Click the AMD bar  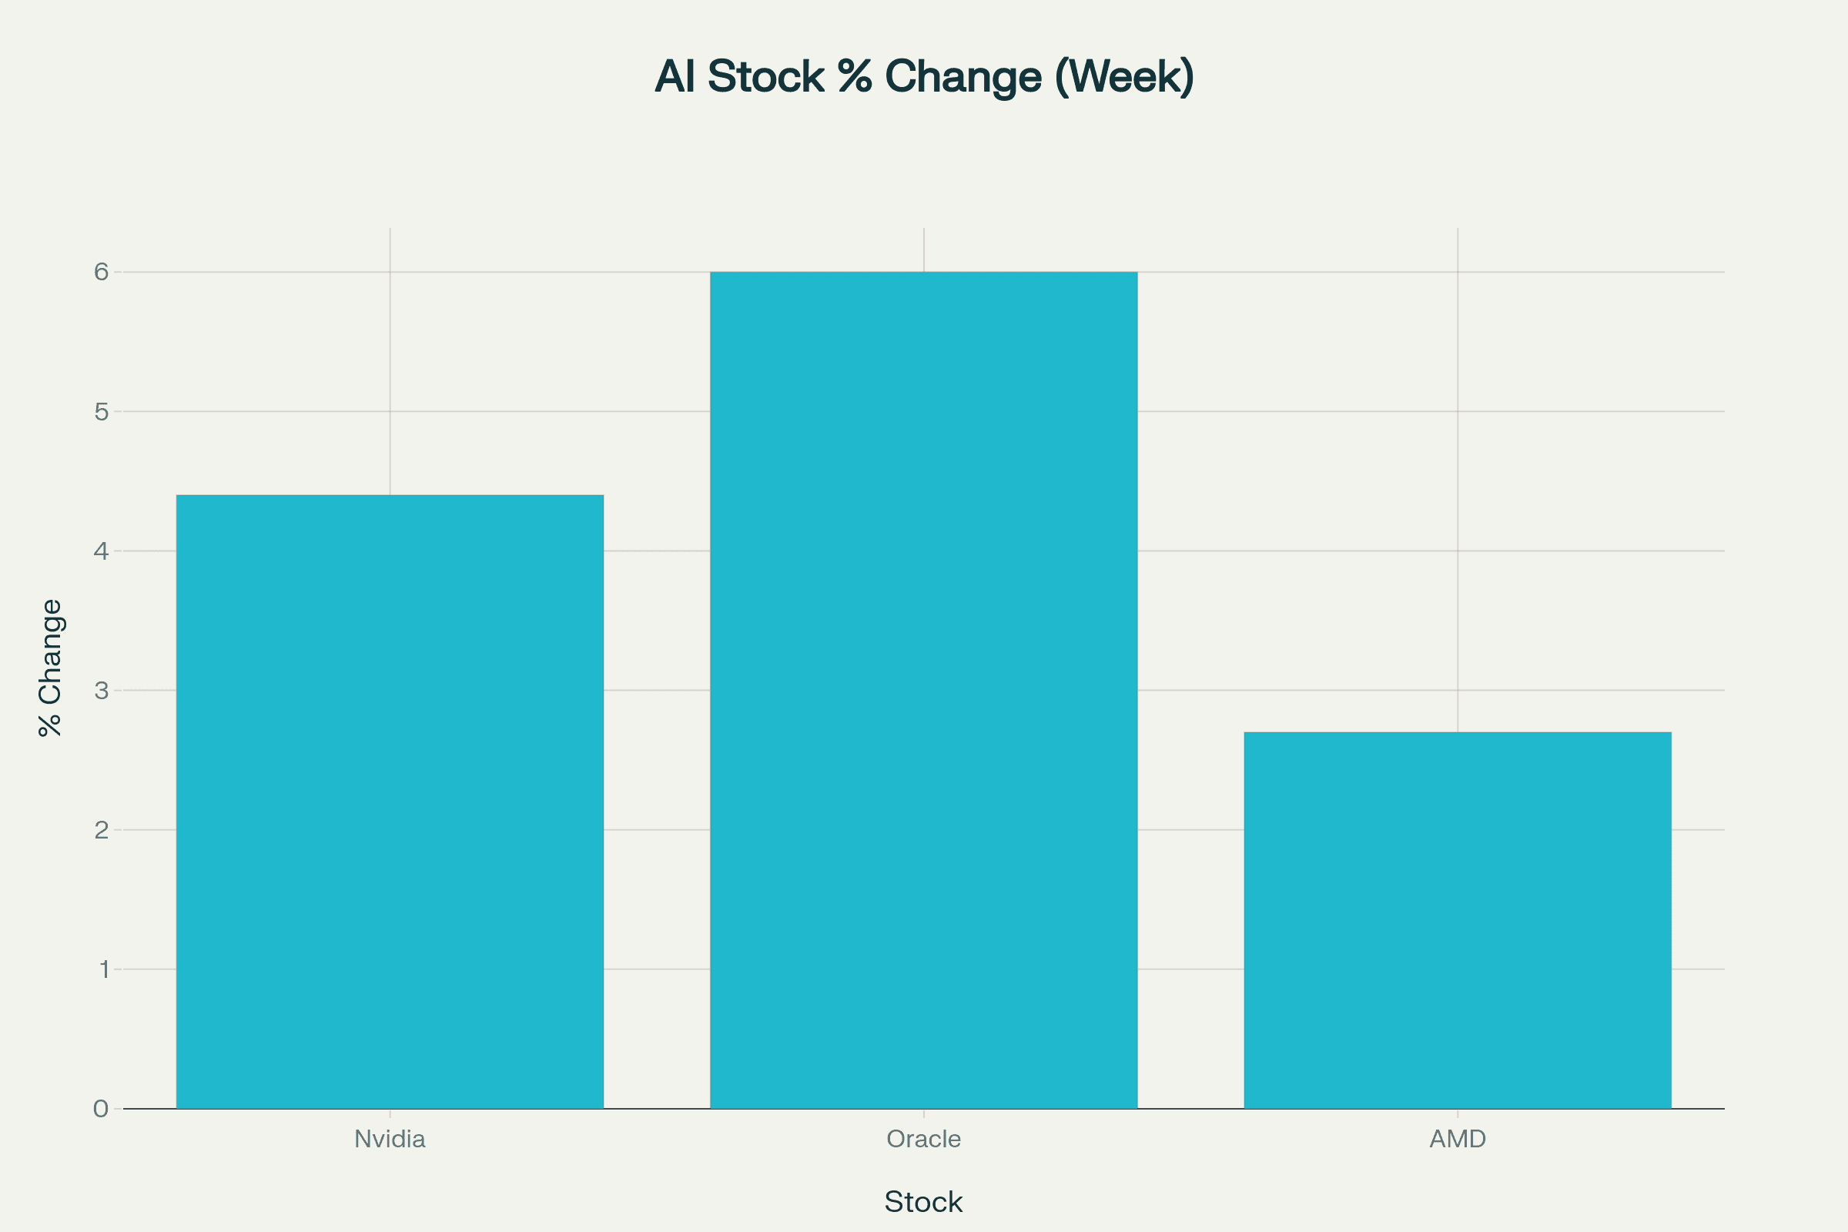[1458, 920]
